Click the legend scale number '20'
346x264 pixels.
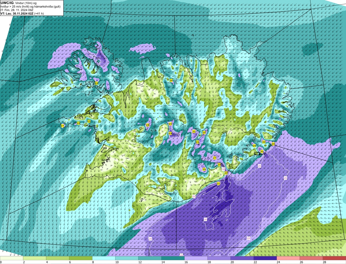[x=232, y=262]
